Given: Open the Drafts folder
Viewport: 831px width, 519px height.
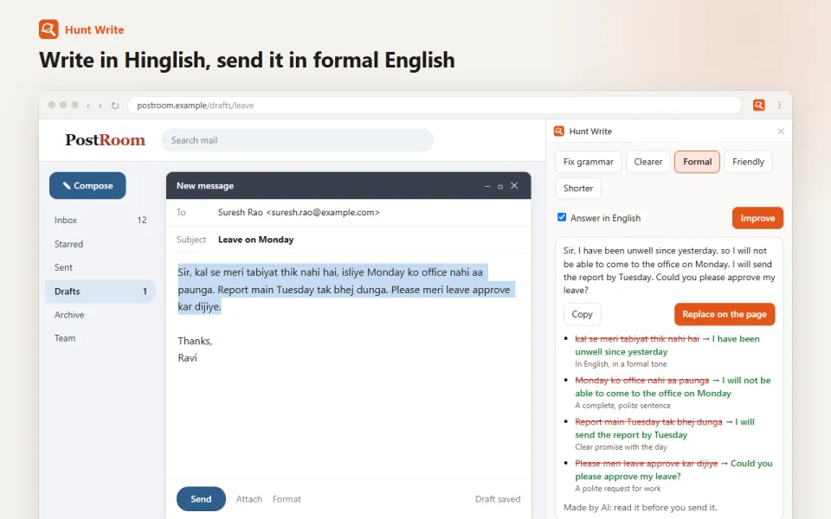Looking at the screenshot, I should tap(100, 292).
